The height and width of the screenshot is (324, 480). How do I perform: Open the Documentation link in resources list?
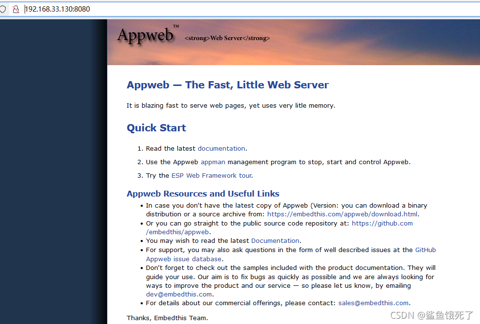(275, 241)
